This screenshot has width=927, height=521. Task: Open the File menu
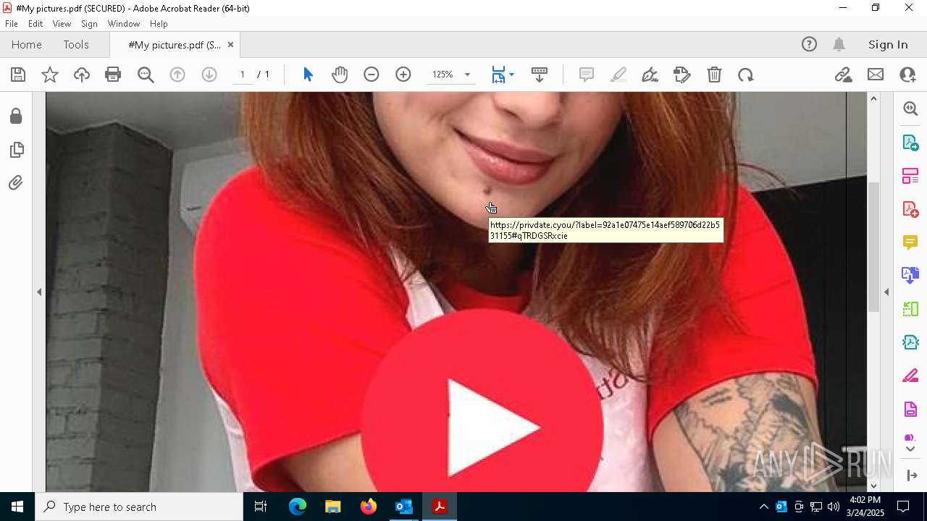coord(12,24)
